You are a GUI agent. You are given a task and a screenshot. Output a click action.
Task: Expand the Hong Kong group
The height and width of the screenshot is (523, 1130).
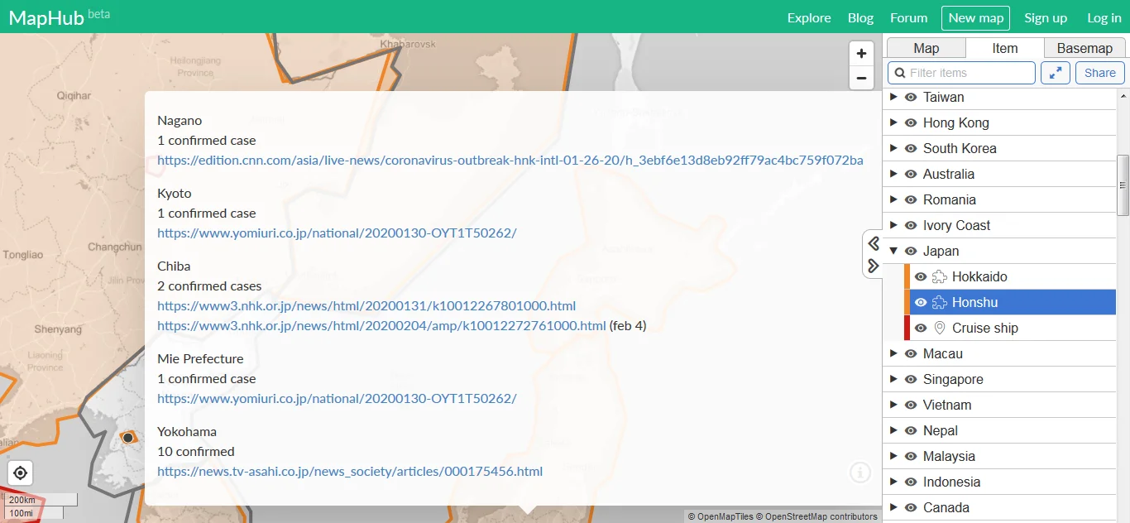[893, 122]
